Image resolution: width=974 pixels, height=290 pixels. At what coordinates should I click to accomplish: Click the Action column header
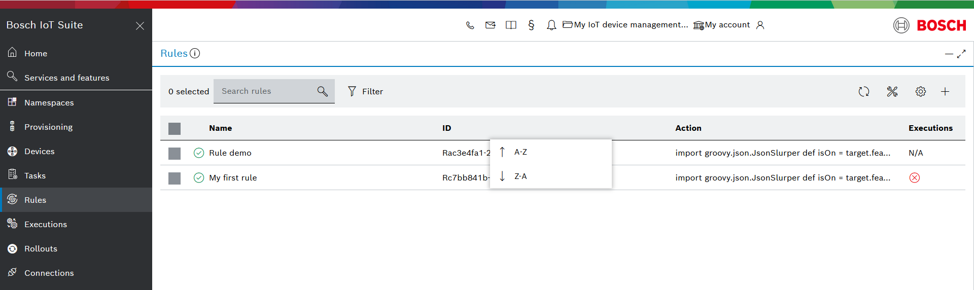tap(688, 128)
